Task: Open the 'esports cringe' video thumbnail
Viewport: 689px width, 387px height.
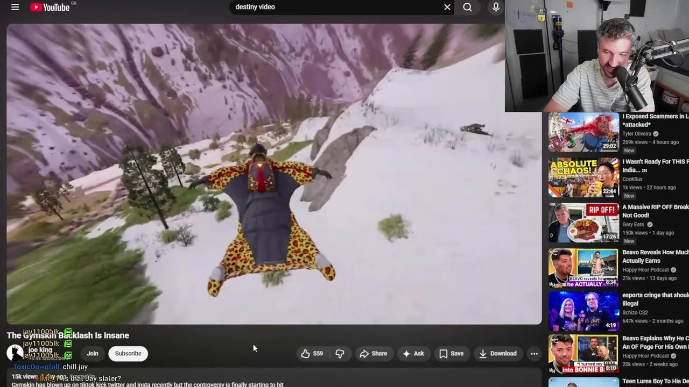Action: (x=583, y=311)
